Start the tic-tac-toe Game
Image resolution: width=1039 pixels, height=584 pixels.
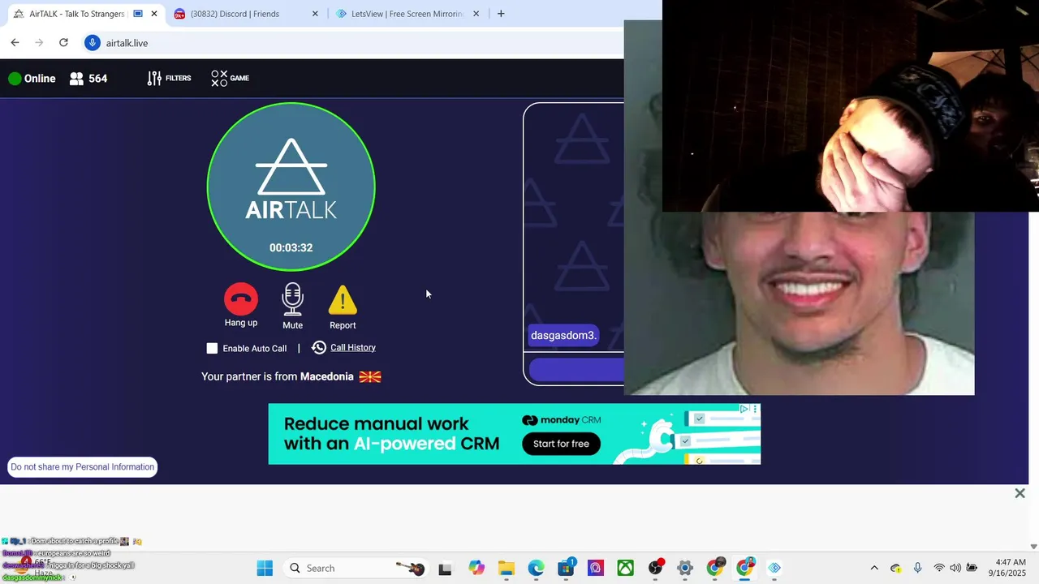tap(230, 78)
